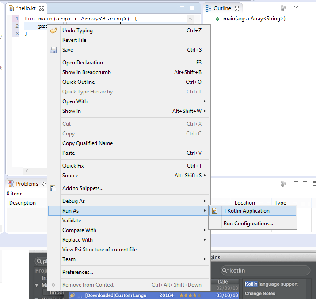
Task: Click the Kotlin Application launch icon
Action: point(215,211)
